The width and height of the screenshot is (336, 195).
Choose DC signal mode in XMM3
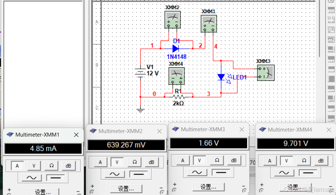click(221, 172)
